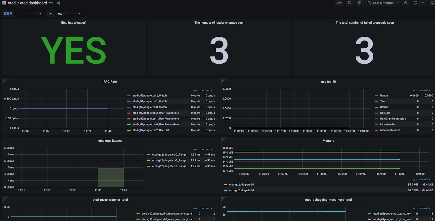The width and height of the screenshot is (435, 221).
Task: Open the RPC Rate panel title menu
Action: pos(110,82)
